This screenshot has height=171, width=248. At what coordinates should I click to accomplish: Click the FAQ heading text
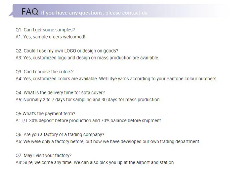[x=30, y=12]
